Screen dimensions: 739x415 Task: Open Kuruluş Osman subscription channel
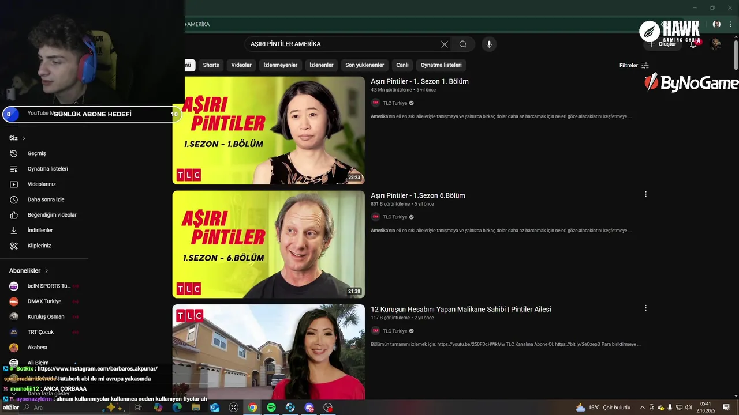tap(45, 316)
